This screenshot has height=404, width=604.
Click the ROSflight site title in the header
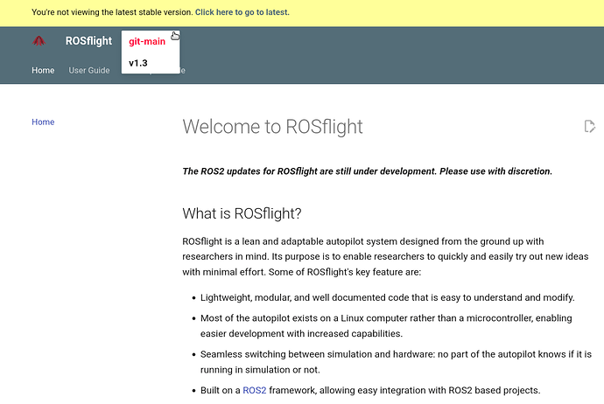click(x=88, y=41)
